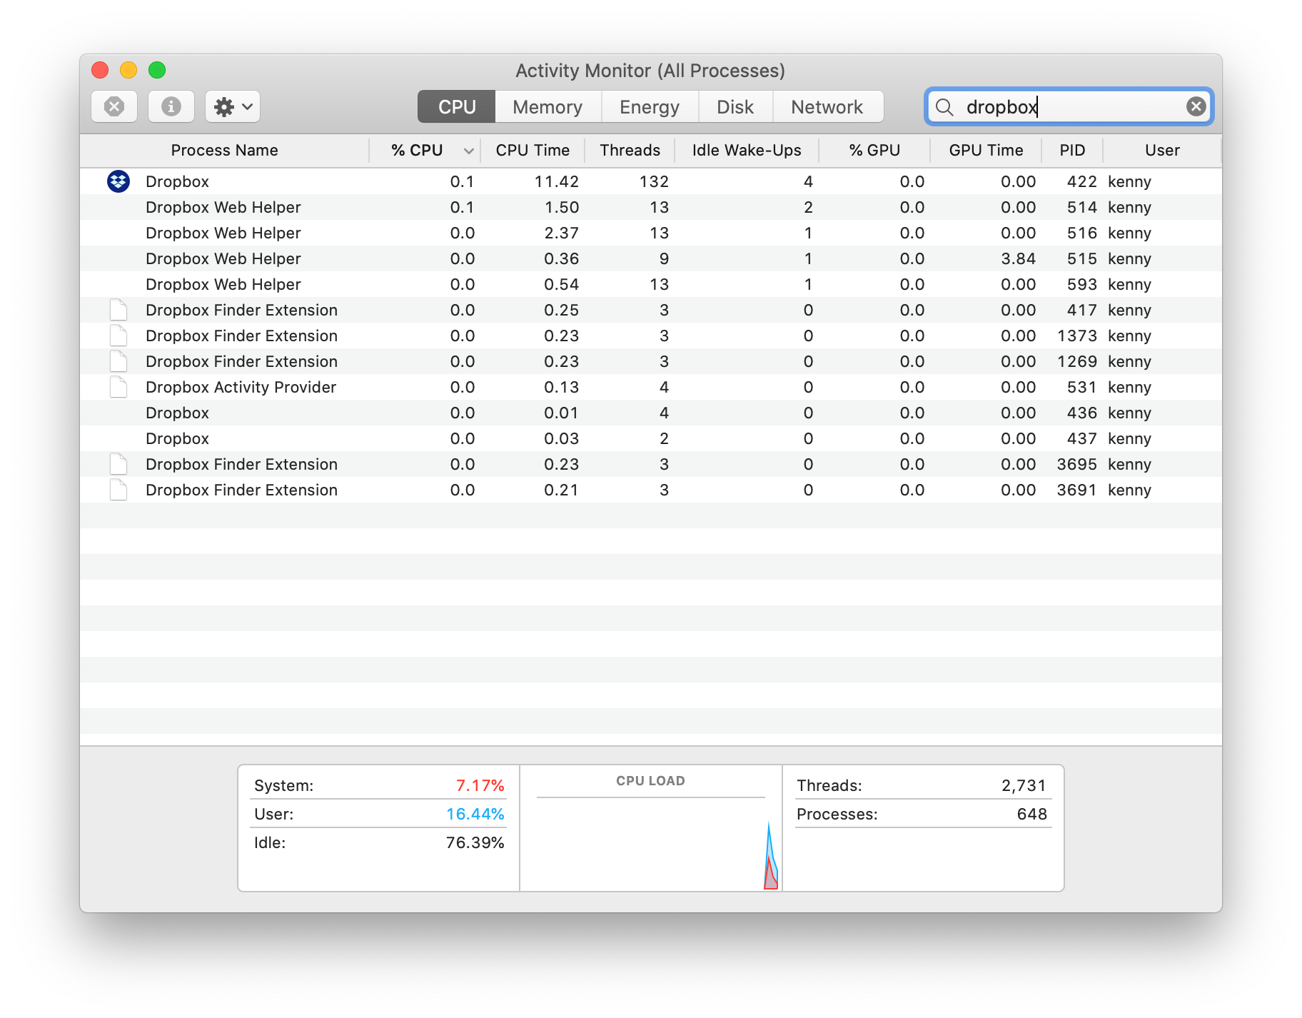Click the Idle 76.39% value
This screenshot has width=1302, height=1018.
pyautogui.click(x=475, y=842)
